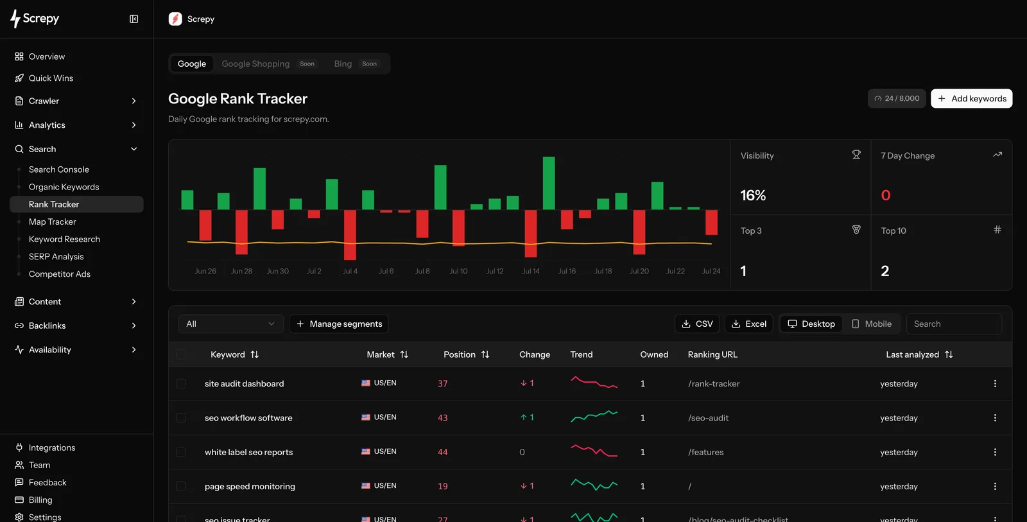Open Search Console in sidebar
Image resolution: width=1027 pixels, height=522 pixels.
point(59,170)
